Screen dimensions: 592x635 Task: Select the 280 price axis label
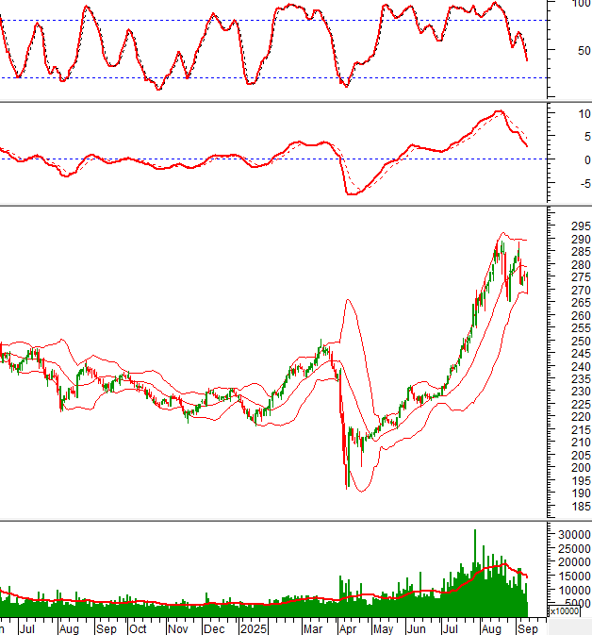(581, 264)
